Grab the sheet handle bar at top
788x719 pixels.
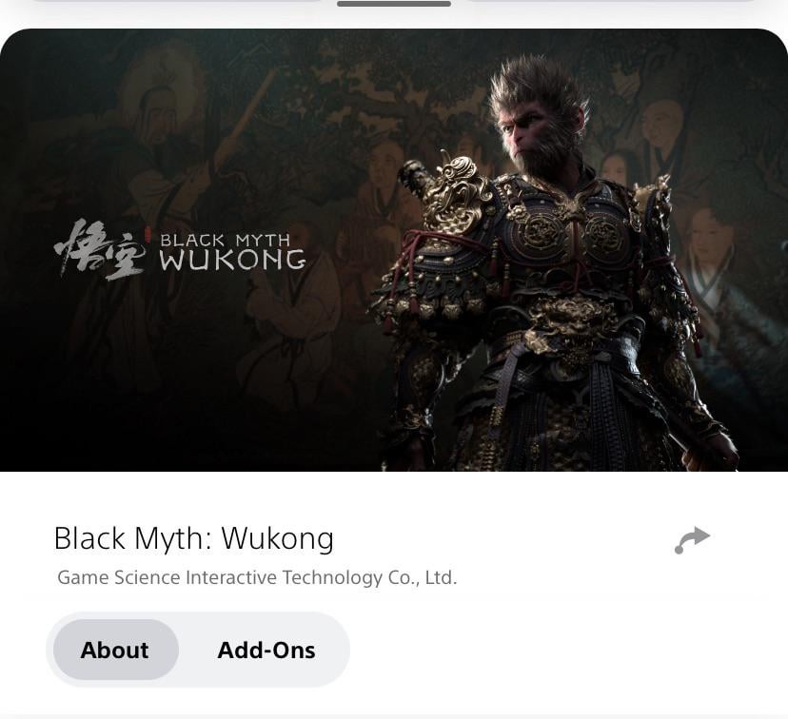click(x=394, y=4)
